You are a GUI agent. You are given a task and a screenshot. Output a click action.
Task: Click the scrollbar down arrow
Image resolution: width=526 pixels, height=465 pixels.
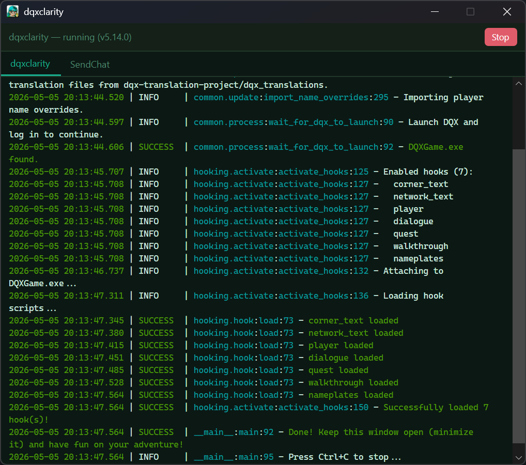pyautogui.click(x=519, y=458)
